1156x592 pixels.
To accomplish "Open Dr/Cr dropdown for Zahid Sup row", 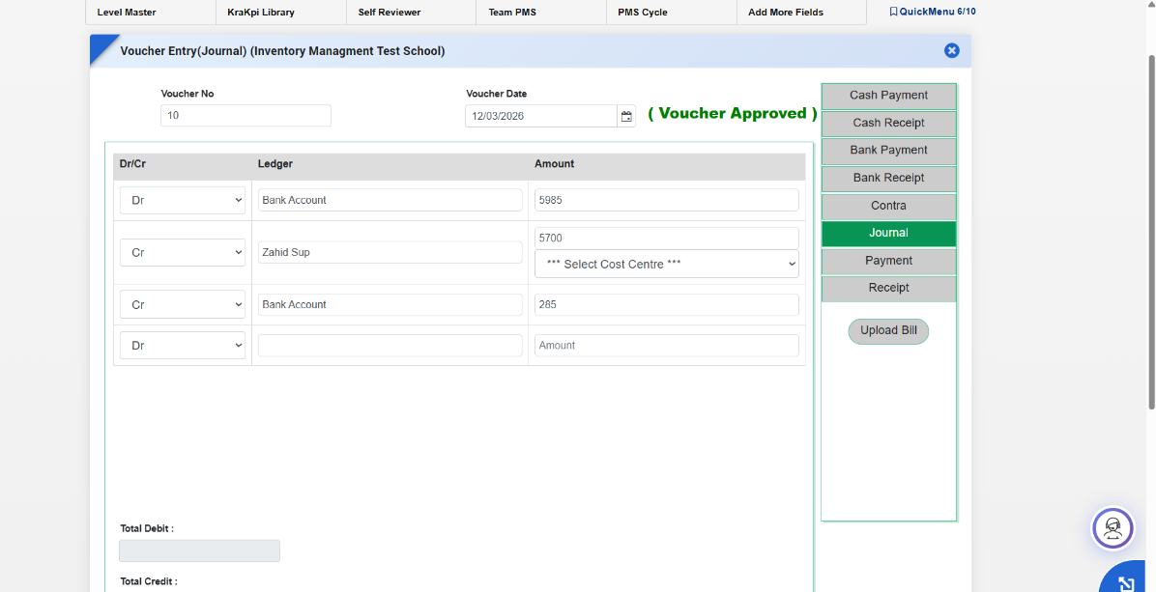I will 182,253.
